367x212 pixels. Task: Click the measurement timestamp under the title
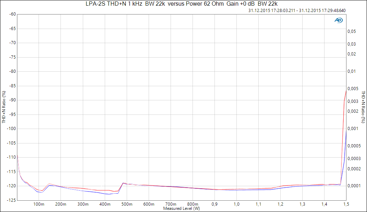[297, 10]
